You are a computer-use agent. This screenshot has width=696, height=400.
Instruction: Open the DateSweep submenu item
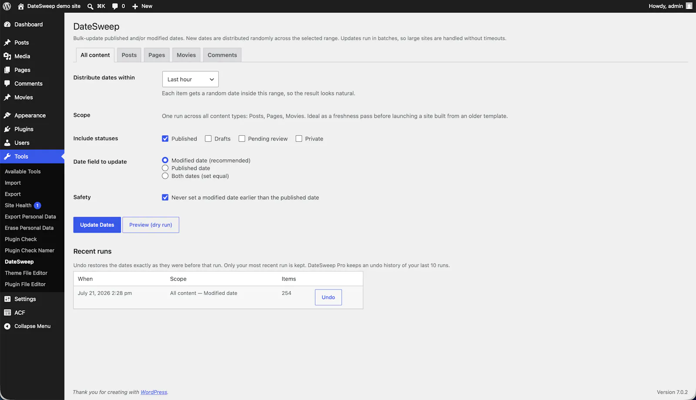(x=19, y=262)
